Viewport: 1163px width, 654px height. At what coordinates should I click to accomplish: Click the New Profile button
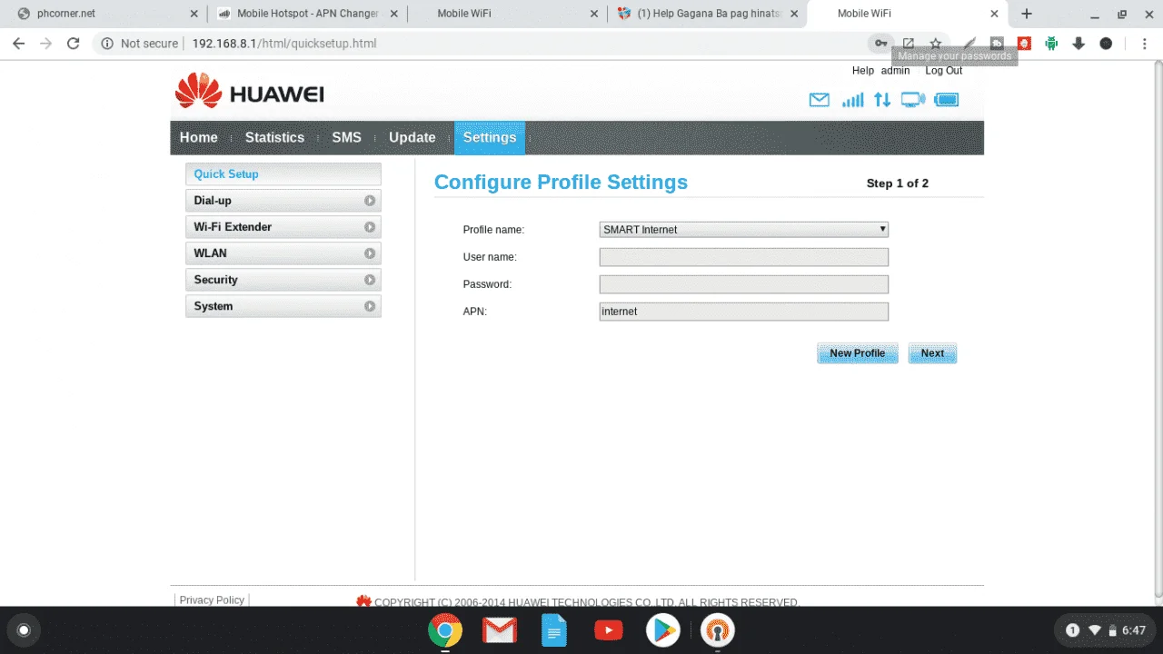[x=857, y=353]
